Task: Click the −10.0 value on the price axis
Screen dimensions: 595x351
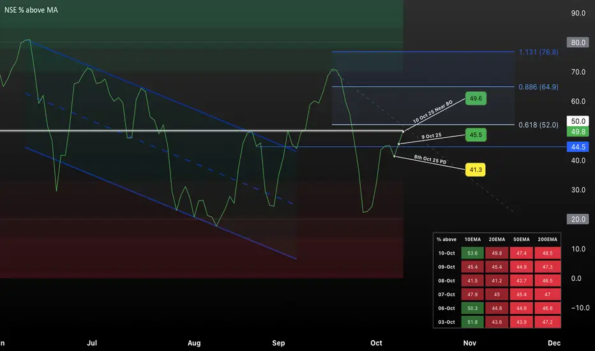Action: [580, 308]
